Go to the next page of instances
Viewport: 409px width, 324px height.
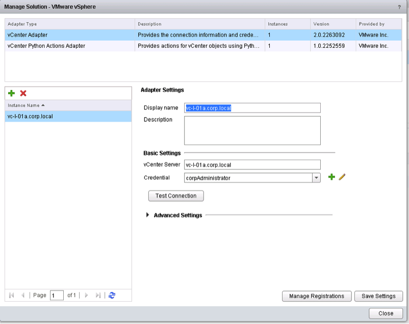87,295
